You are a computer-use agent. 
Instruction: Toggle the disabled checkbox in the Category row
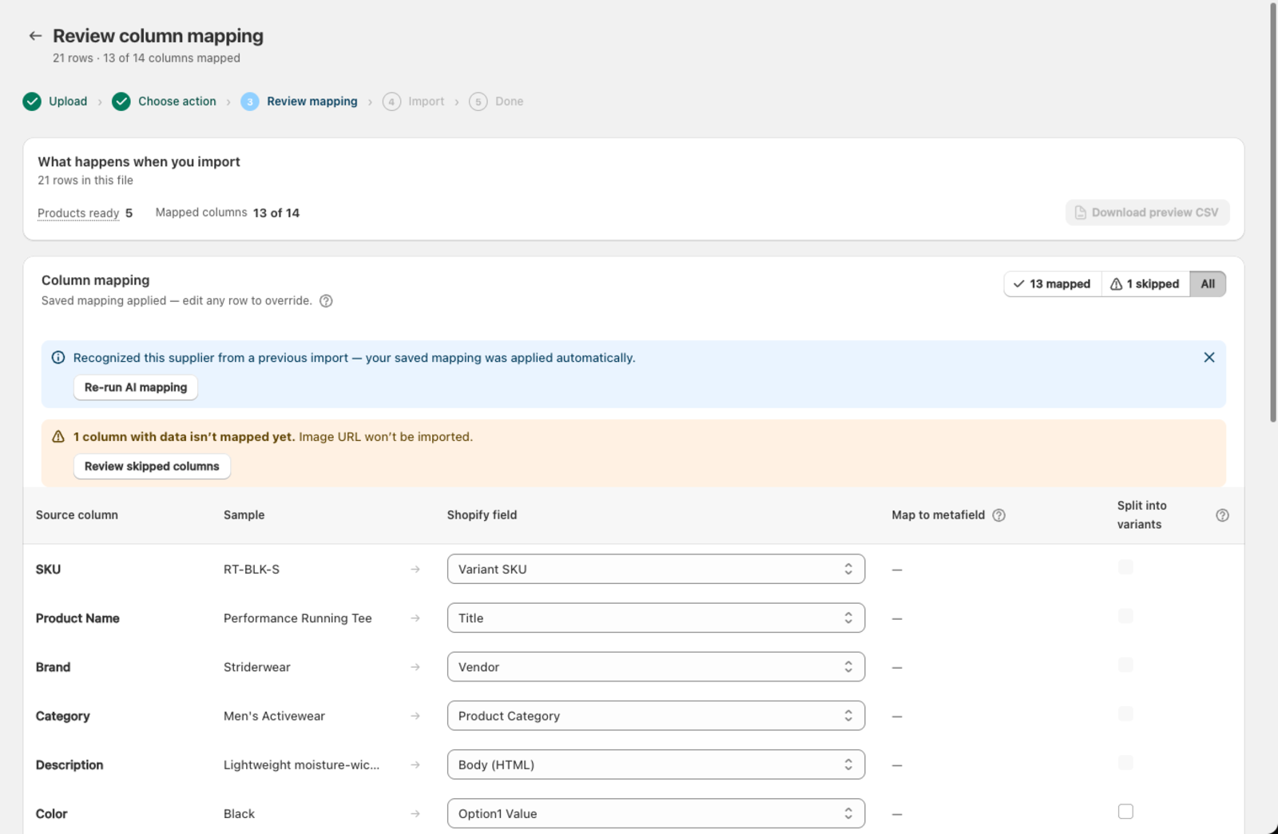[x=1125, y=713]
